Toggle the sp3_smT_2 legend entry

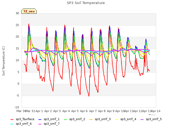point(74,119)
